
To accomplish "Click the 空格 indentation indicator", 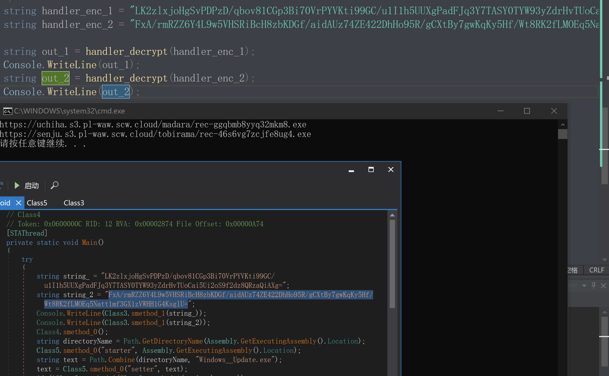I will [x=573, y=270].
